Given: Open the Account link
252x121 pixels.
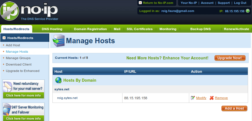Looking at the screenshot, I should (207, 3).
